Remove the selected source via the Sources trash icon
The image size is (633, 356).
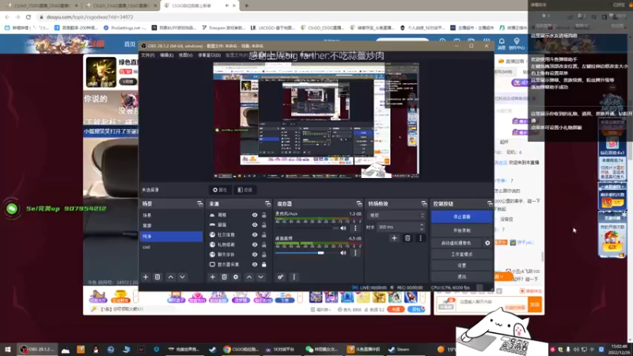tap(224, 278)
